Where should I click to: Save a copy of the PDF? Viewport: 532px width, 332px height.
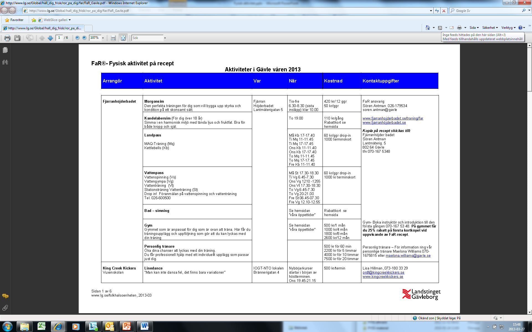[17, 38]
